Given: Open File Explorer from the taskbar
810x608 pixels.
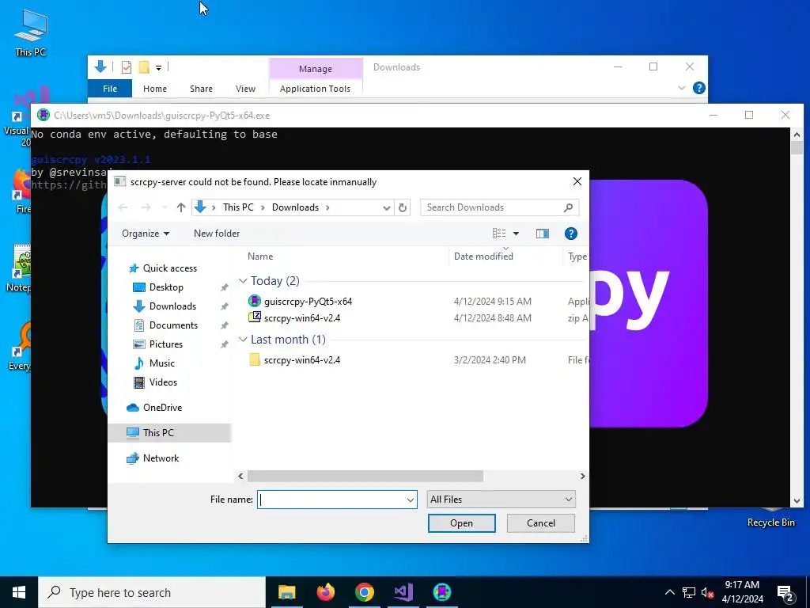Looking at the screenshot, I should coord(286,592).
